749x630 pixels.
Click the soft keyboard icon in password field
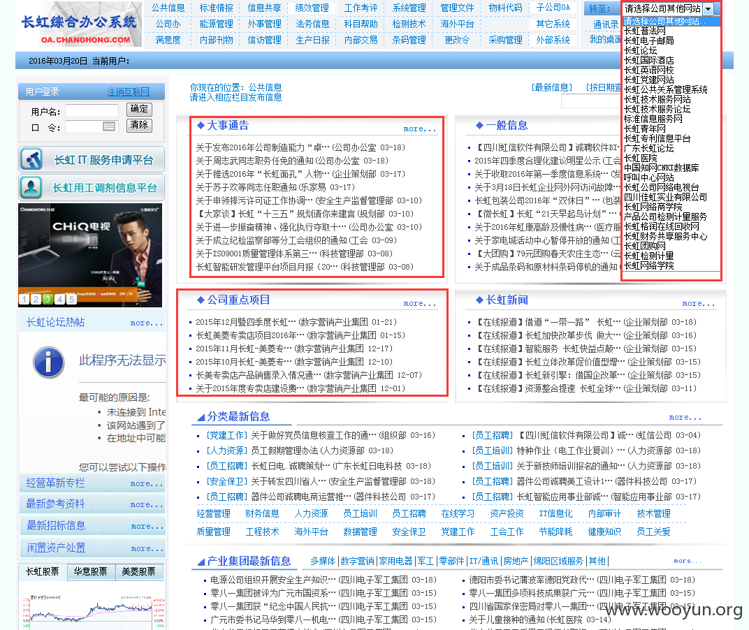pyautogui.click(x=109, y=126)
